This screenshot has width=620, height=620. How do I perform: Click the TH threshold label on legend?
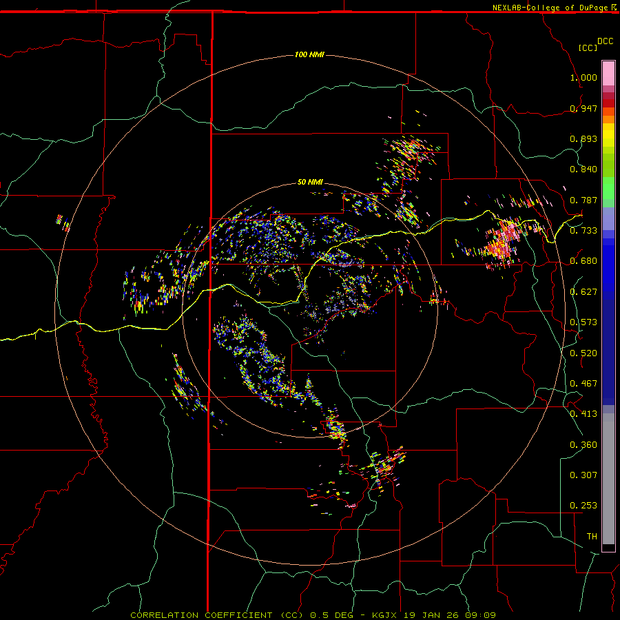592,537
